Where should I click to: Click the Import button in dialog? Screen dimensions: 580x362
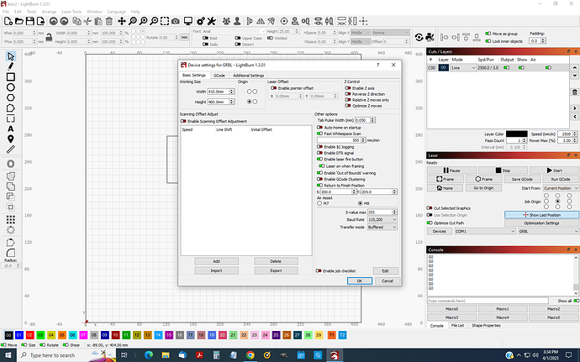tap(216, 270)
